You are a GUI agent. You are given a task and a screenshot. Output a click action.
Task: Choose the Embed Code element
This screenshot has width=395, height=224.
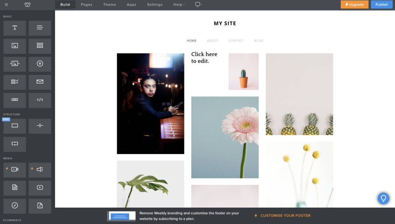(40, 100)
